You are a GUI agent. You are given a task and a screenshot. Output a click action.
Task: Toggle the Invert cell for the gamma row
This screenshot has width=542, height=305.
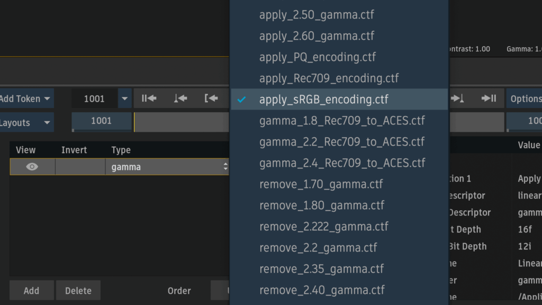(80, 167)
